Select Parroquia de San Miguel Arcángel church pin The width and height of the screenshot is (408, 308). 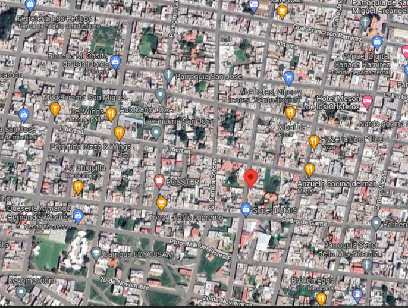[365, 23]
